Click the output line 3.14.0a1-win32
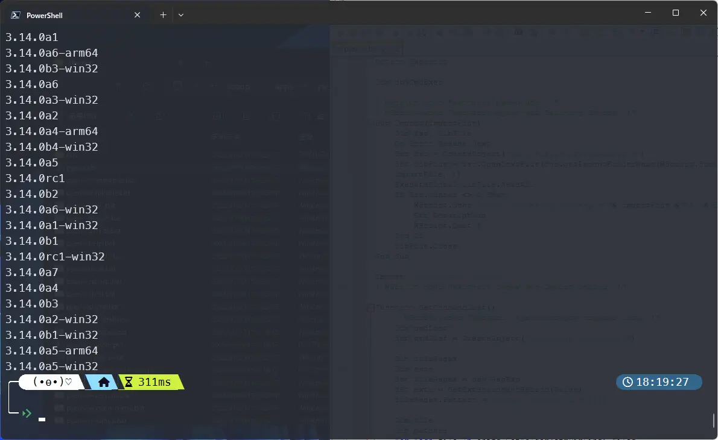Screen dimensions: 718x440 tap(52, 225)
